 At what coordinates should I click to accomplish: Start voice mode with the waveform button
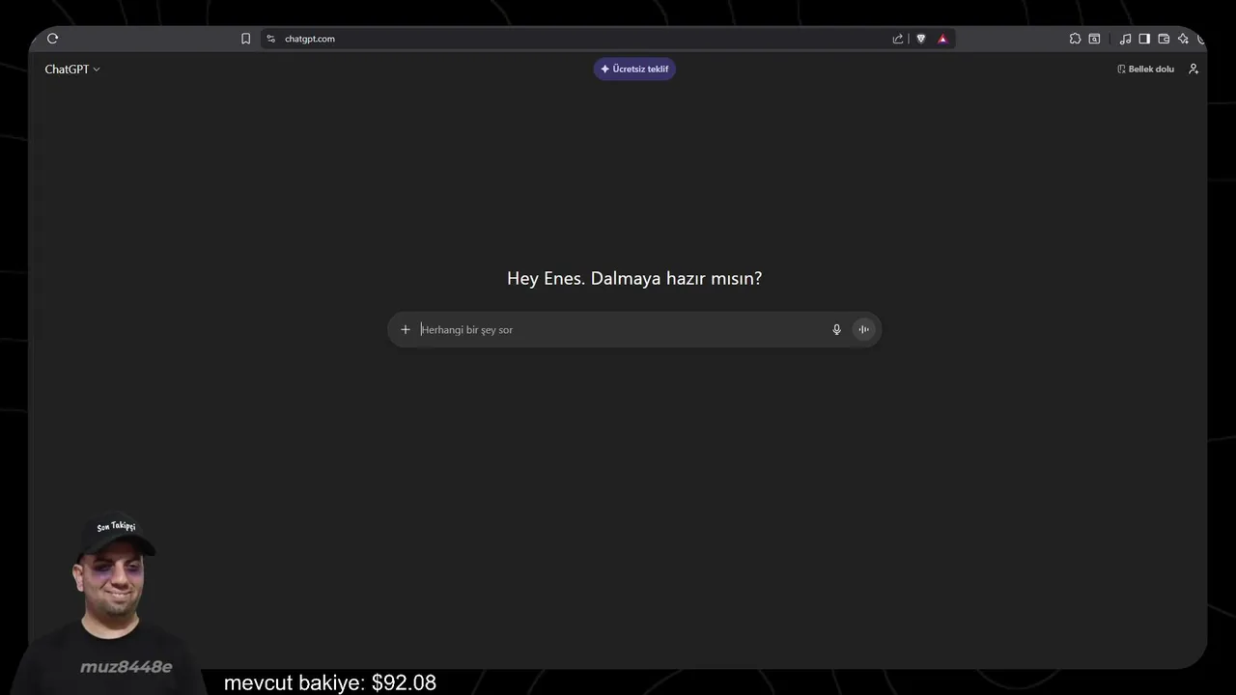click(x=864, y=330)
